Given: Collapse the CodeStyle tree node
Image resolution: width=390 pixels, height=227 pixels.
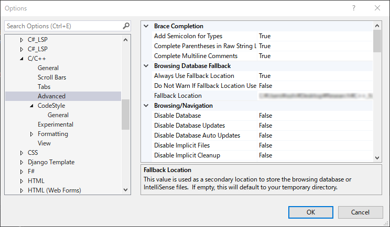Looking at the screenshot, I should tap(31, 106).
